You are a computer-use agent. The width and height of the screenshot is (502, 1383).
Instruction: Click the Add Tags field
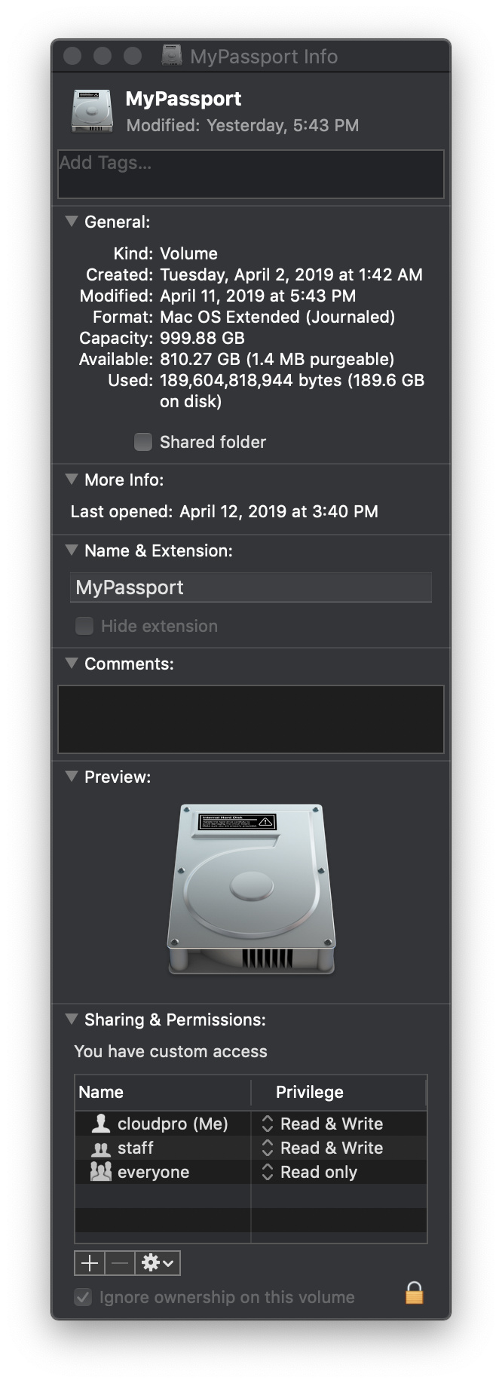click(x=251, y=174)
